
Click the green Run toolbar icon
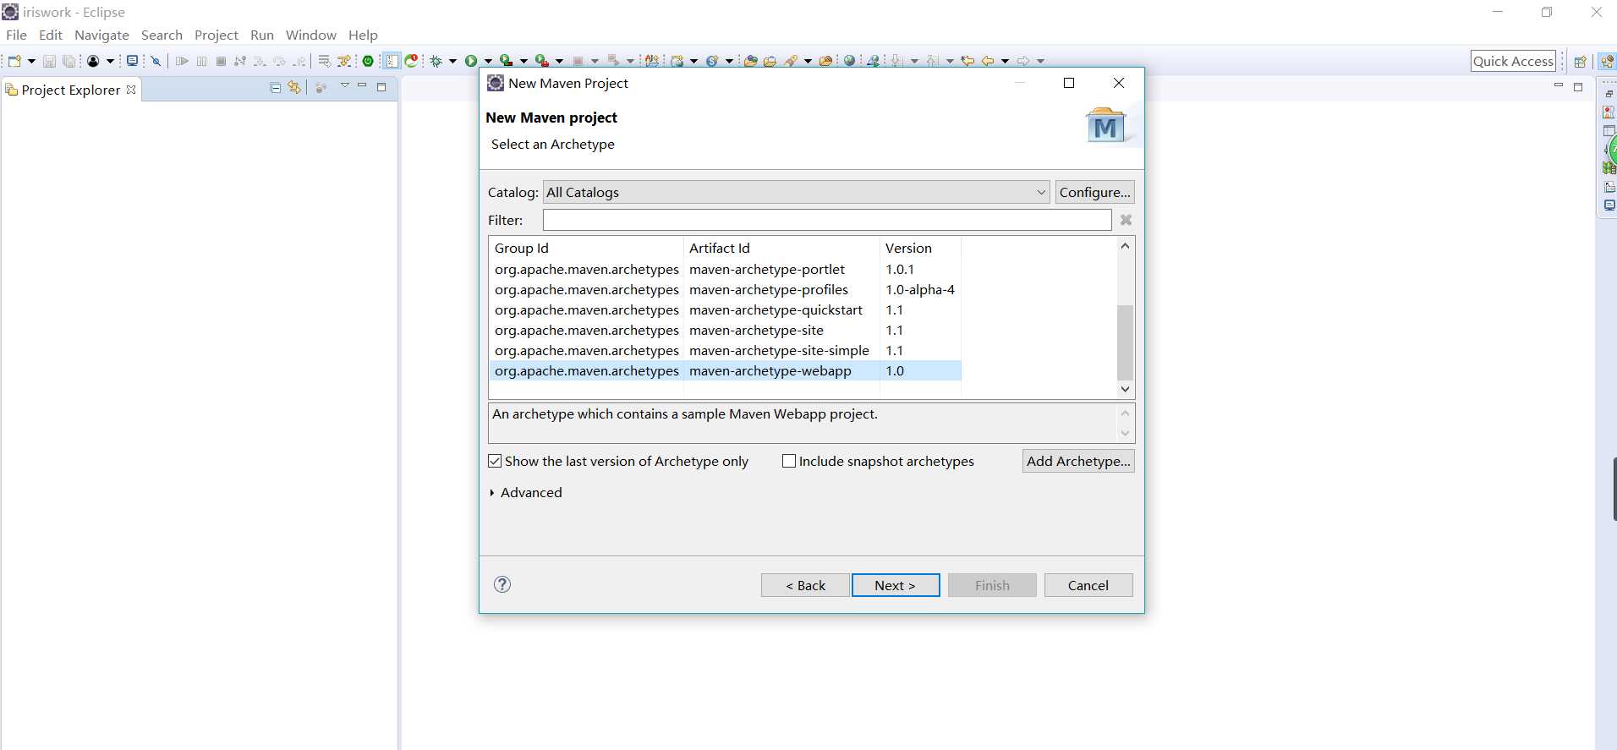tap(471, 61)
